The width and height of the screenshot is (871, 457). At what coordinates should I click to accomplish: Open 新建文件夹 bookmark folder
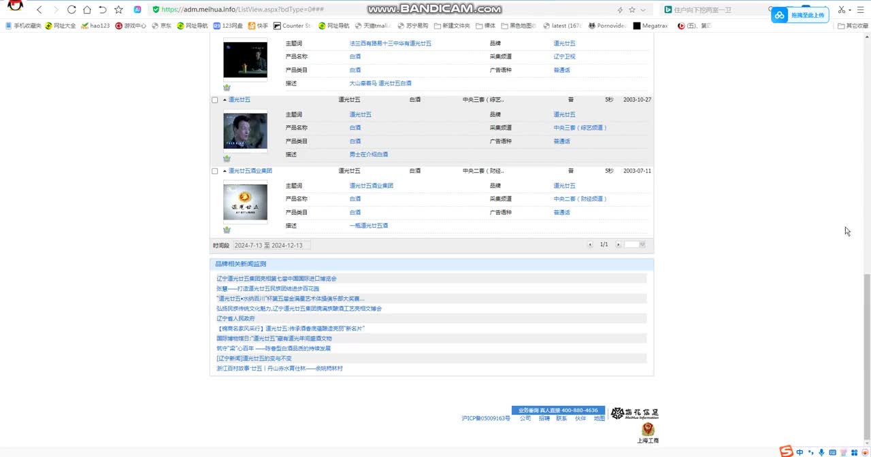(451, 26)
